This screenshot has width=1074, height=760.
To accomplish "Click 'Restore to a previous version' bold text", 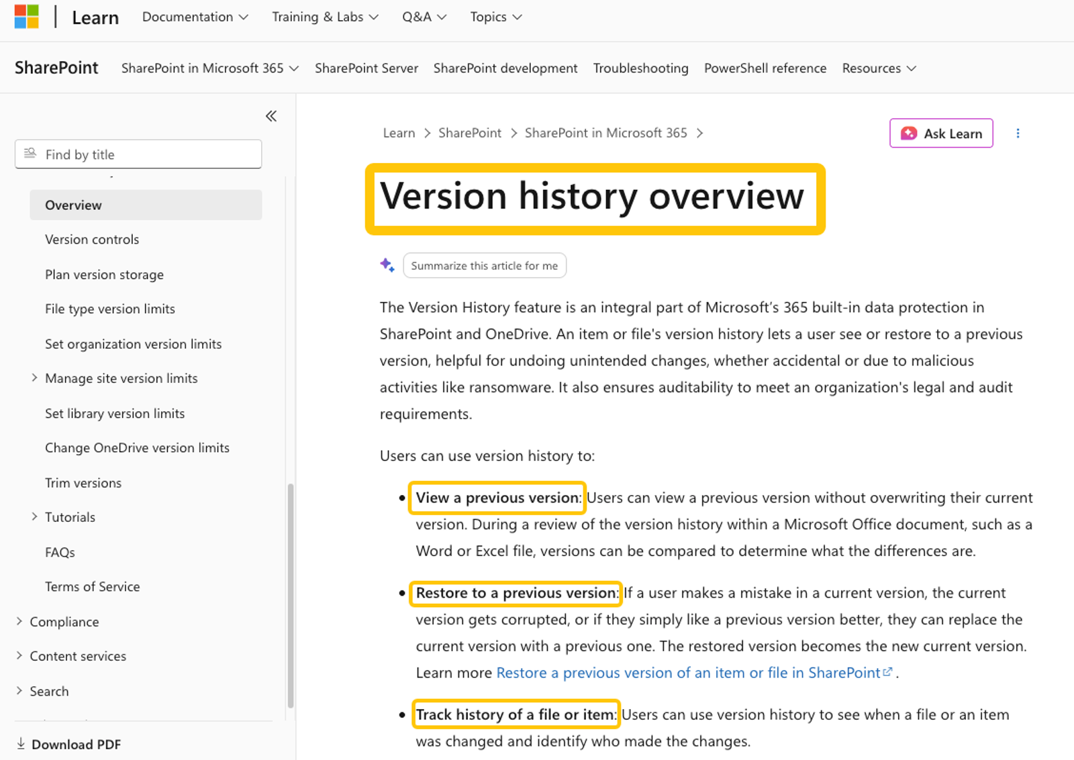I will 516,593.
